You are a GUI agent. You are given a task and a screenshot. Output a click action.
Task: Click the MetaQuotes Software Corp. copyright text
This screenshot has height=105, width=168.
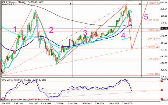[25, 100]
